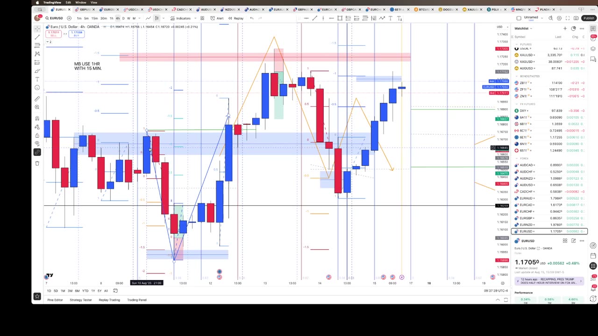The height and width of the screenshot is (336, 598).
Task: Switch to the 4h timeframe
Action: click(x=118, y=18)
